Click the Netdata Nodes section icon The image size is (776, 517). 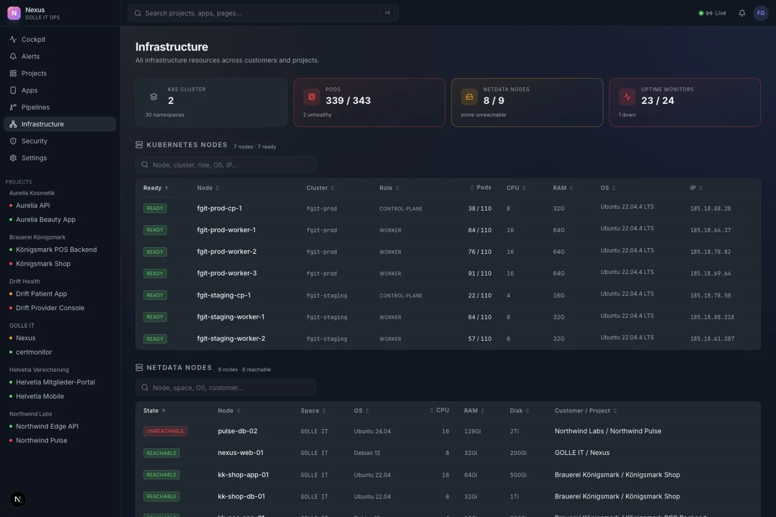pyautogui.click(x=139, y=368)
